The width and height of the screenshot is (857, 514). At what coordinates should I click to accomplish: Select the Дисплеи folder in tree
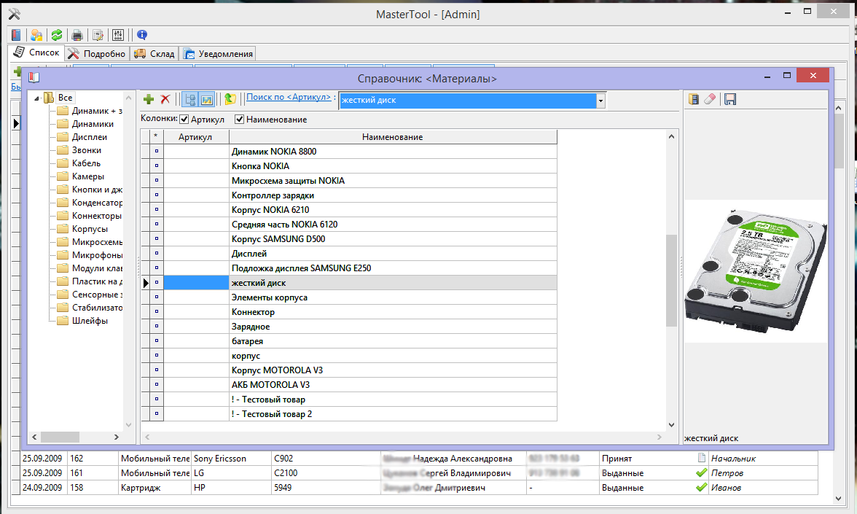(x=90, y=137)
